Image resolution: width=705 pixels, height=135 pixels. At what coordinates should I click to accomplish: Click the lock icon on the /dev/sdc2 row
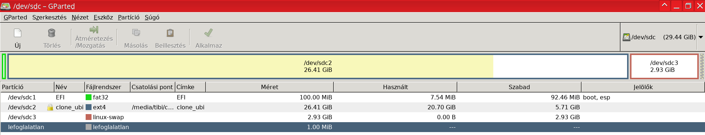(50, 107)
